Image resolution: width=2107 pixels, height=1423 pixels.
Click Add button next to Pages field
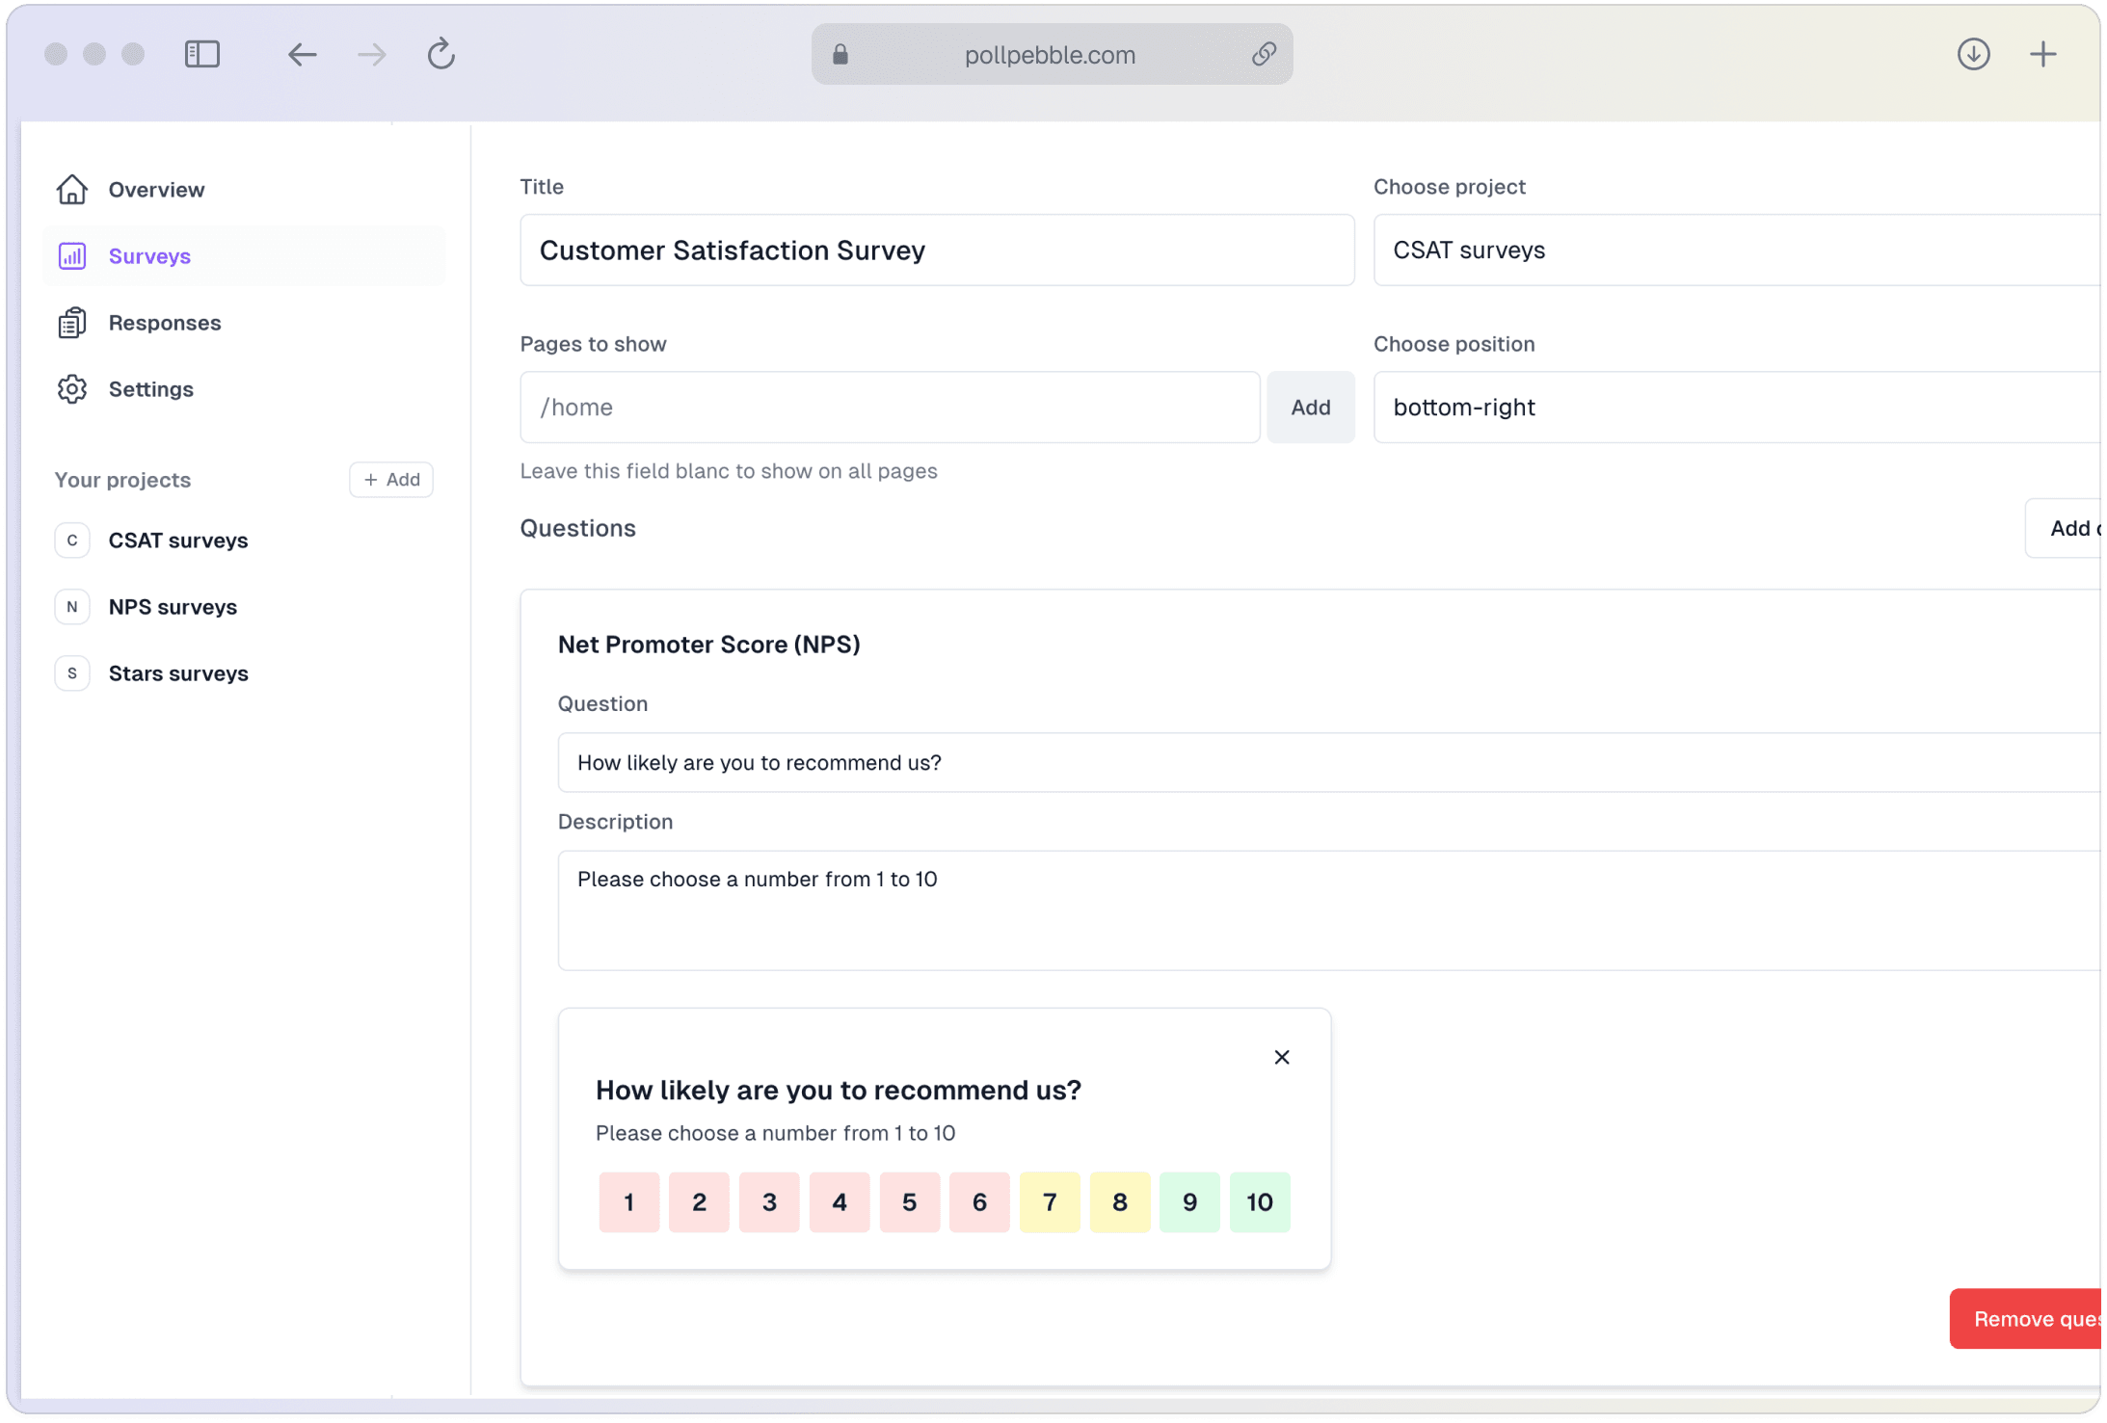click(x=1310, y=408)
